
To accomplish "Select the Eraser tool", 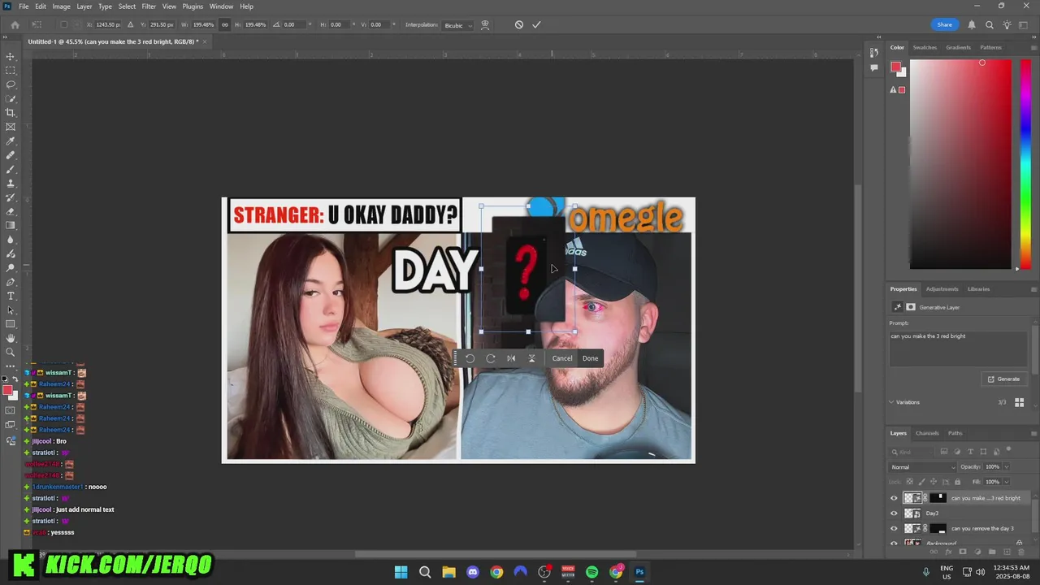I will point(11,211).
